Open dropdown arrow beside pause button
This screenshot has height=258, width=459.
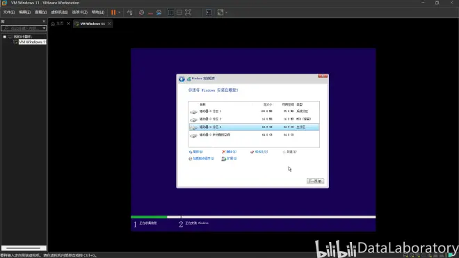click(x=120, y=13)
